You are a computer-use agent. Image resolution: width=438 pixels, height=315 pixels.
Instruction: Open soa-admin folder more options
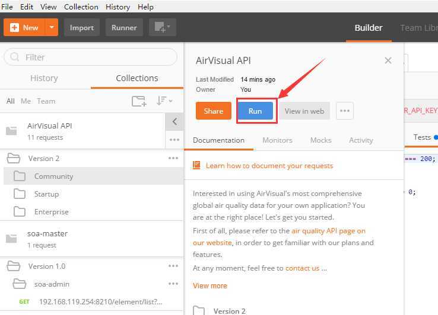pyautogui.click(x=173, y=284)
